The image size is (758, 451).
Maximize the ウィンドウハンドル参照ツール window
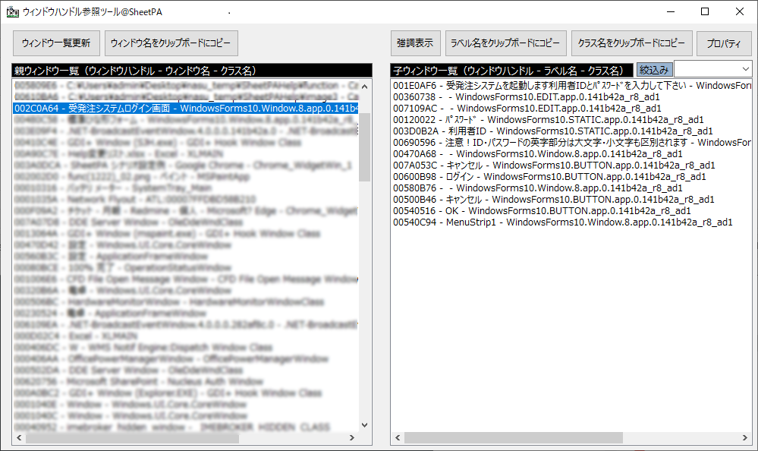(705, 11)
